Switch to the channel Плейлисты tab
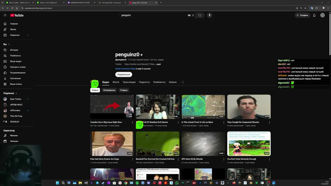 pos(159,82)
